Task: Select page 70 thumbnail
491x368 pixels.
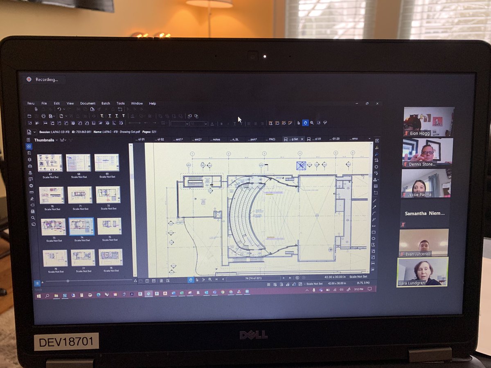Action: point(52,195)
